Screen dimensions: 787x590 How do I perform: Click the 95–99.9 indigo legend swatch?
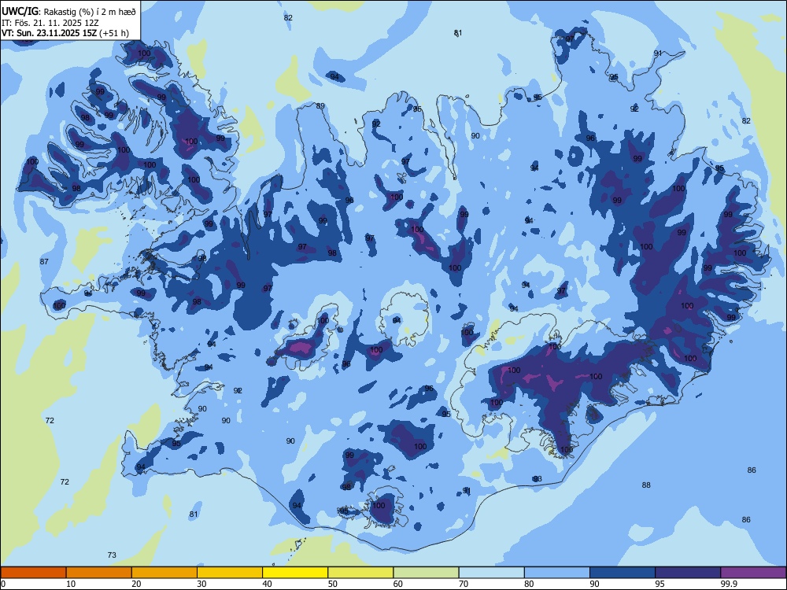pos(688,573)
